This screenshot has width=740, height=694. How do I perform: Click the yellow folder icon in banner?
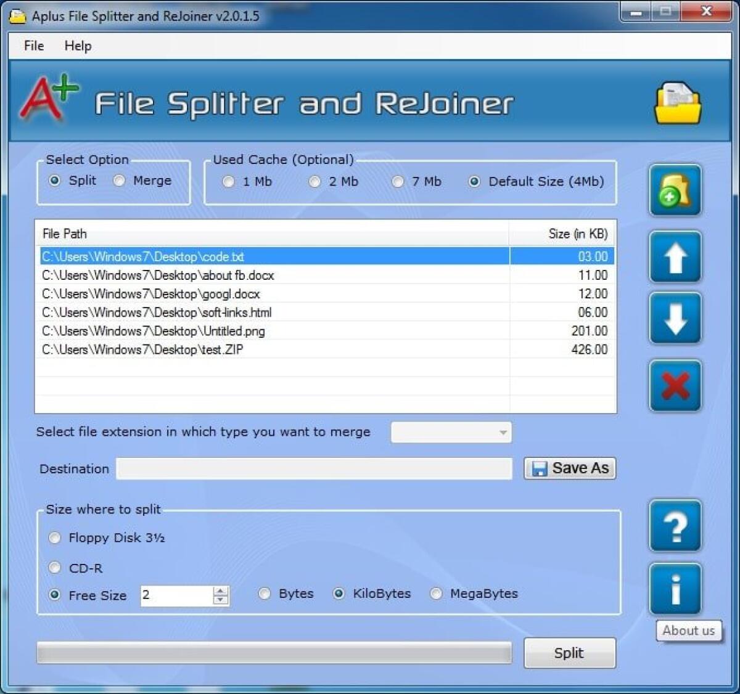point(677,104)
